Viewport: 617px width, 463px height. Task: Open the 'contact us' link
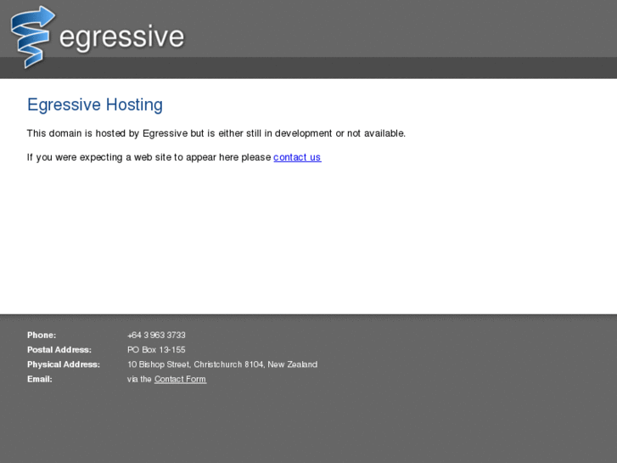click(297, 157)
